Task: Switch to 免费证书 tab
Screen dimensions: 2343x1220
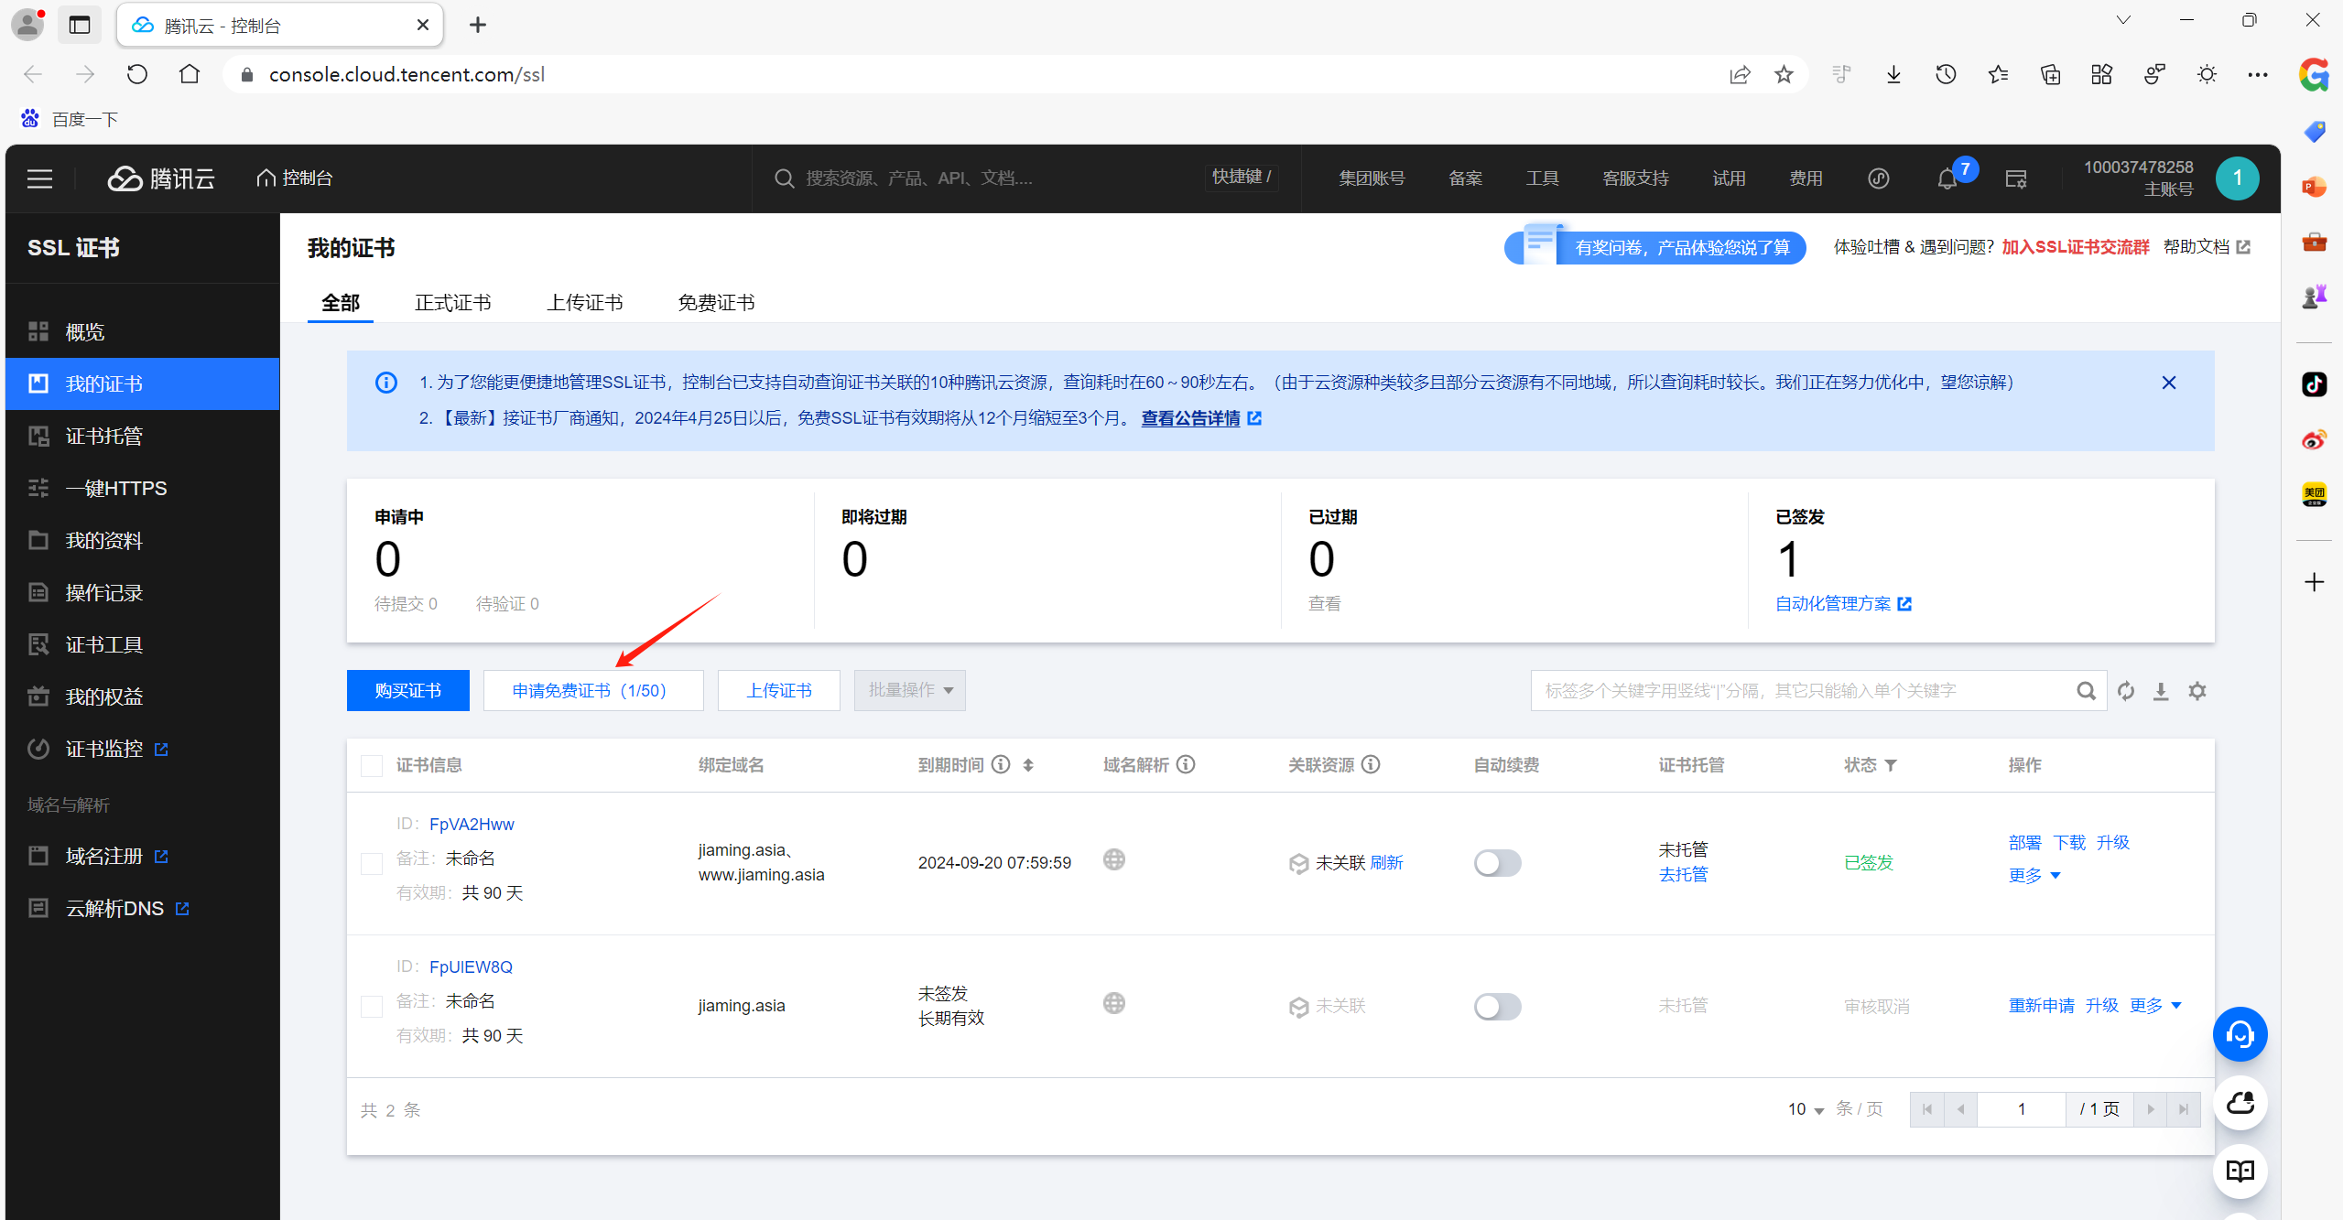Action: click(716, 303)
